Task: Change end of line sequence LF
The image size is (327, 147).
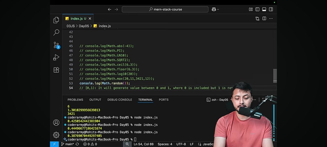Action: (x=192, y=144)
